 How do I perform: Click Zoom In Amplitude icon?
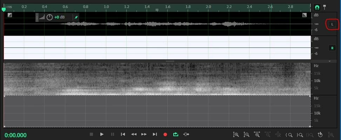[x=236, y=135]
